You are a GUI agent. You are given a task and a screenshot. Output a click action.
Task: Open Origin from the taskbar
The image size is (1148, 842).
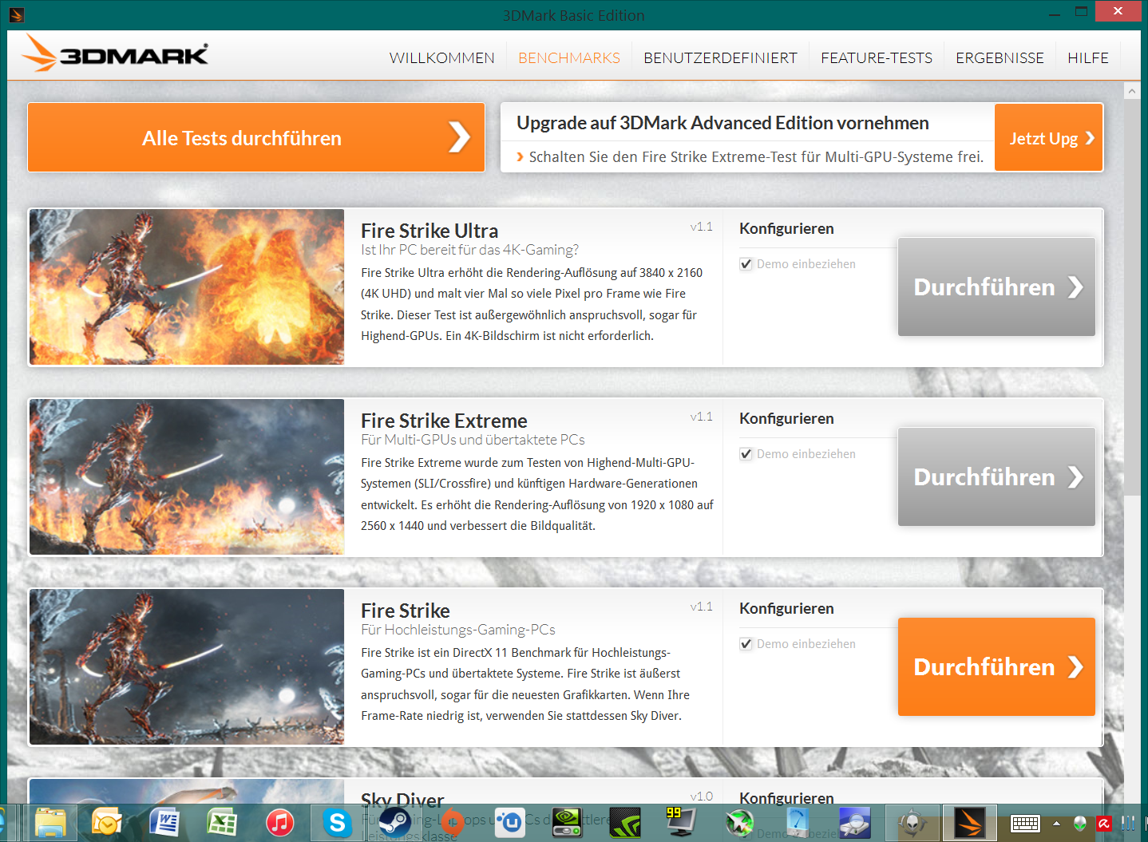coord(452,823)
